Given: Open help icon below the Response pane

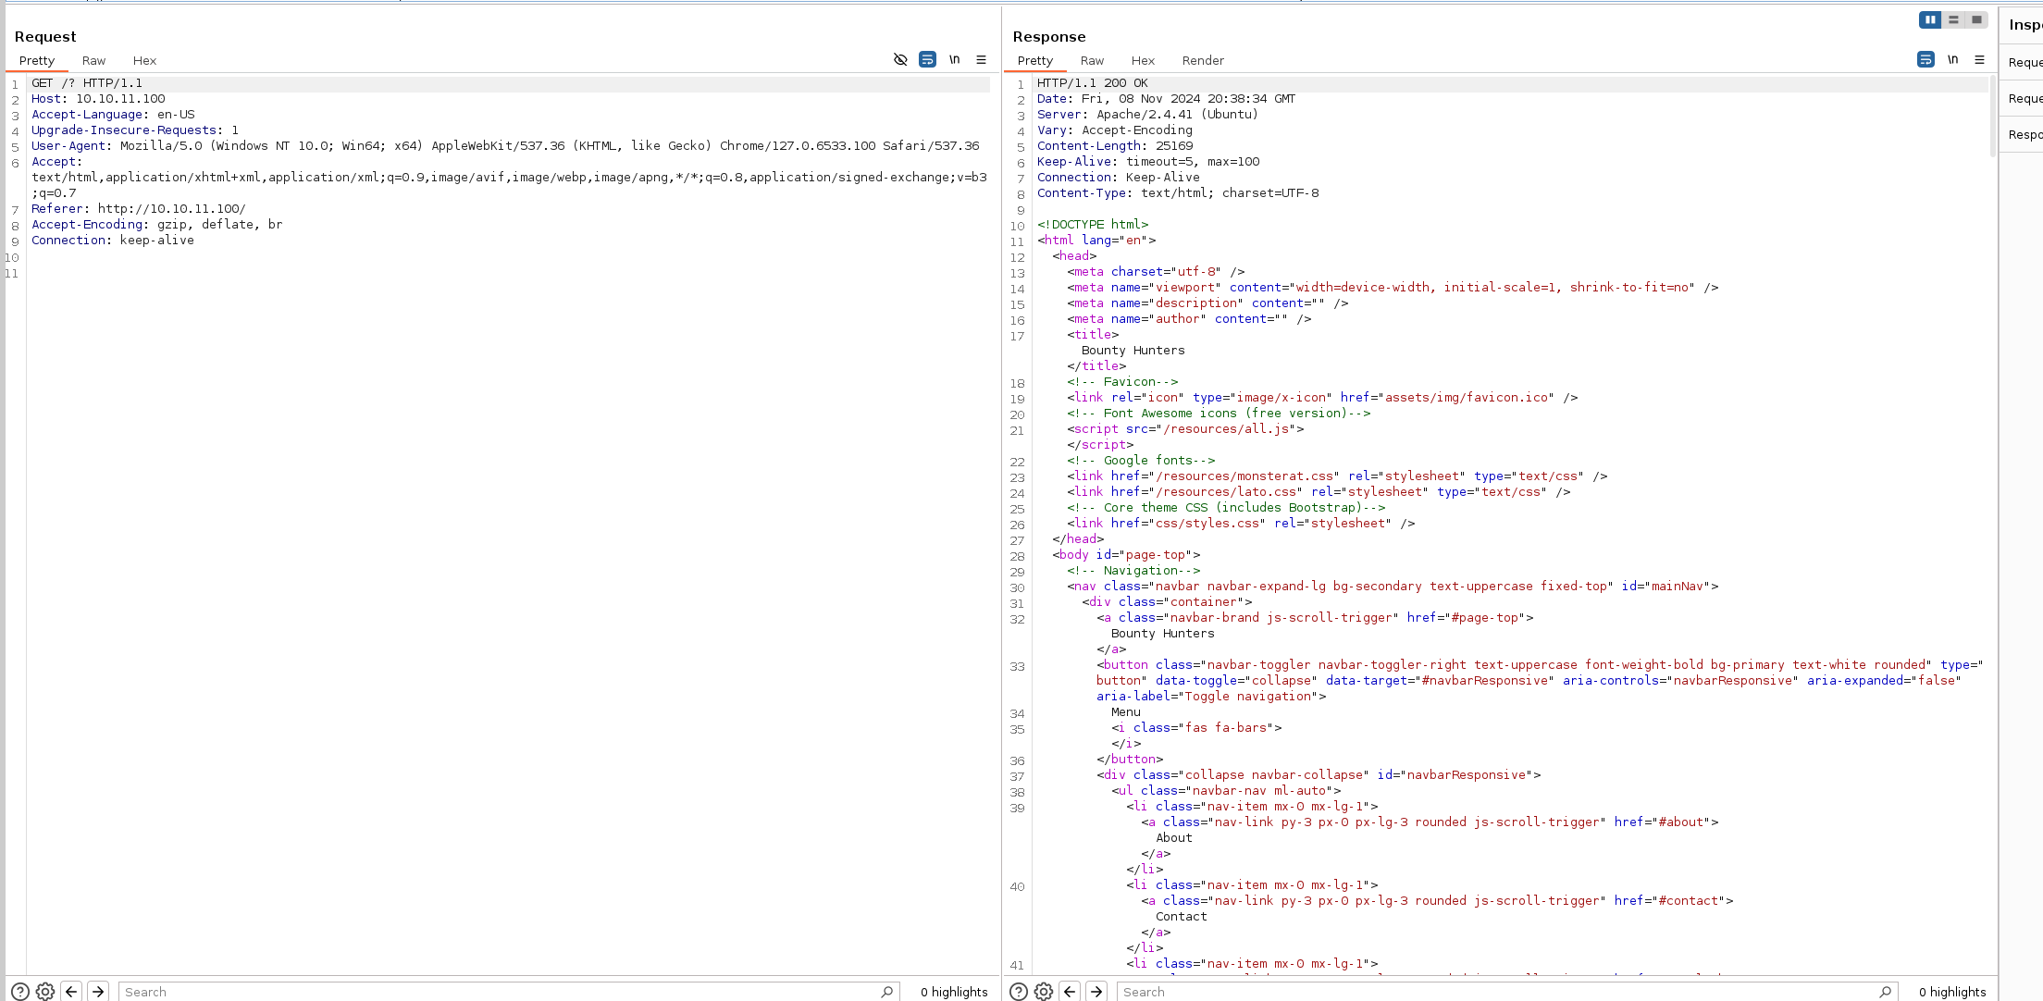Looking at the screenshot, I should (x=1019, y=991).
